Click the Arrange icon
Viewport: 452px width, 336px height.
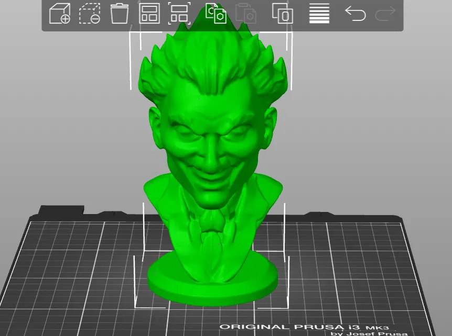coord(149,13)
